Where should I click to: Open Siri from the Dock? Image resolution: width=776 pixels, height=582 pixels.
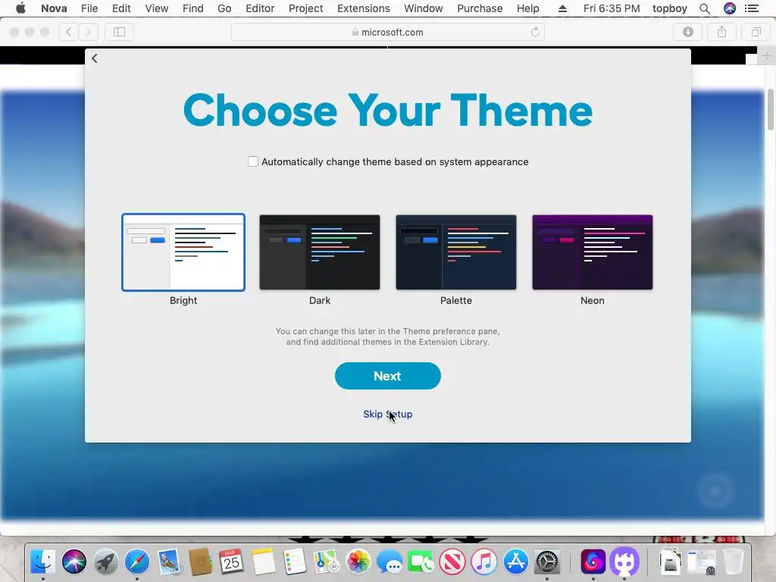(74, 562)
